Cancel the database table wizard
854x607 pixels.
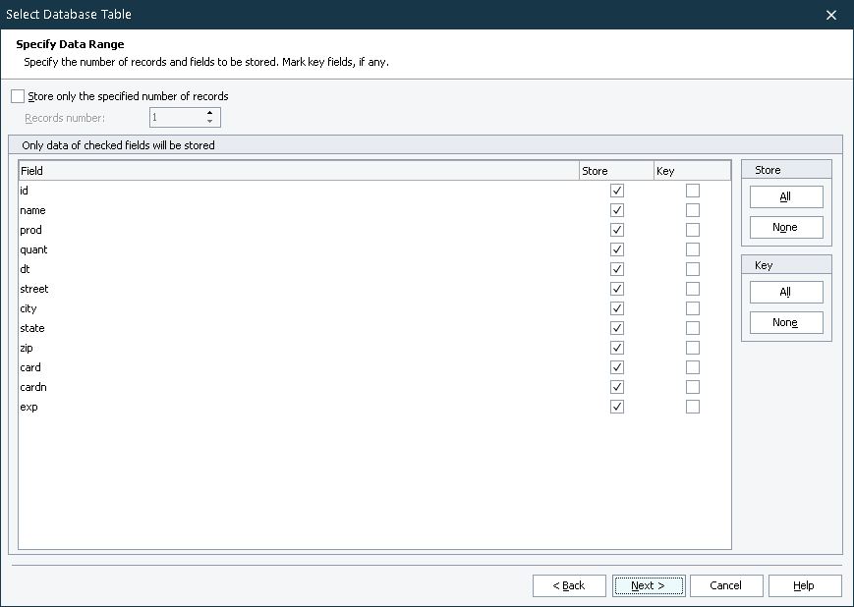[726, 585]
